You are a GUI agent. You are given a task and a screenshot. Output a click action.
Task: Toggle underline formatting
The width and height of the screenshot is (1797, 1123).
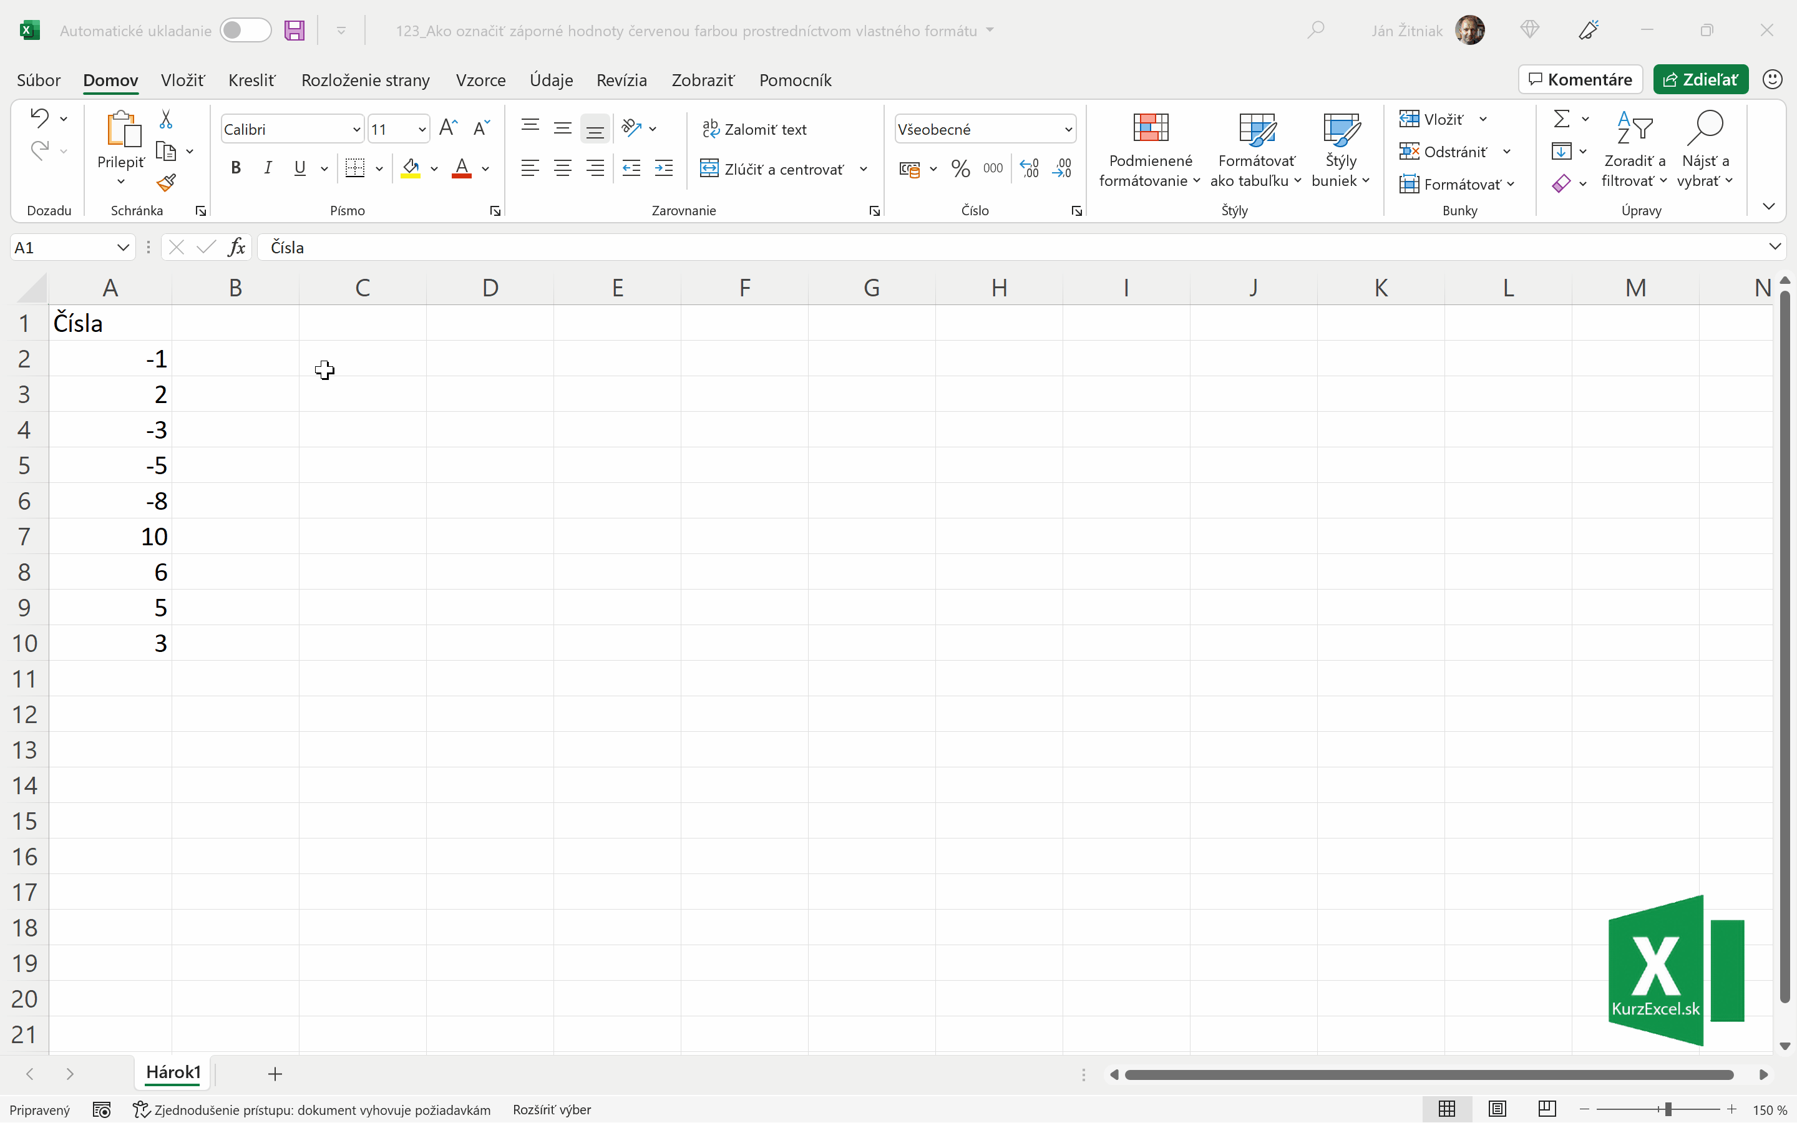point(300,168)
